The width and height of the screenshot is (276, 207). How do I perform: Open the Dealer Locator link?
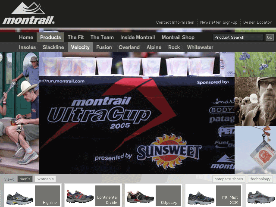click(257, 22)
